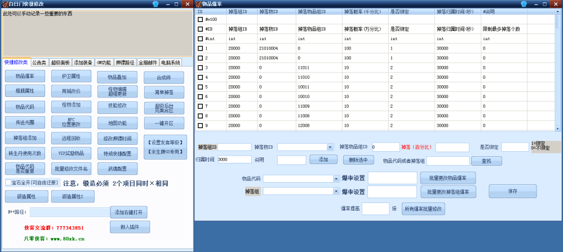The image size is (563, 252).
Task: Focus the 爆率提高 multiplier input field
Action: (x=376, y=209)
